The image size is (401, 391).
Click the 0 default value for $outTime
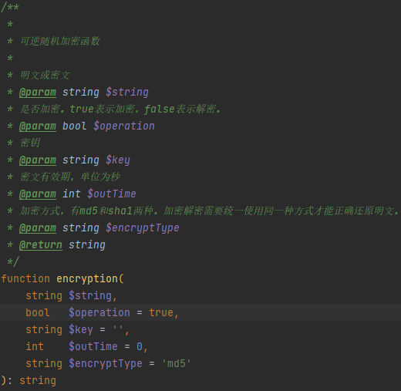click(x=140, y=347)
